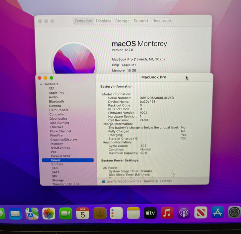
Task: Start FaceTime from the Dock
Action: tap(66, 213)
